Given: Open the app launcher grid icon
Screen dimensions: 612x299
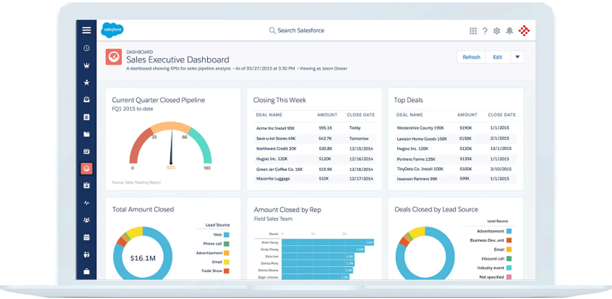Looking at the screenshot, I should pos(473,31).
